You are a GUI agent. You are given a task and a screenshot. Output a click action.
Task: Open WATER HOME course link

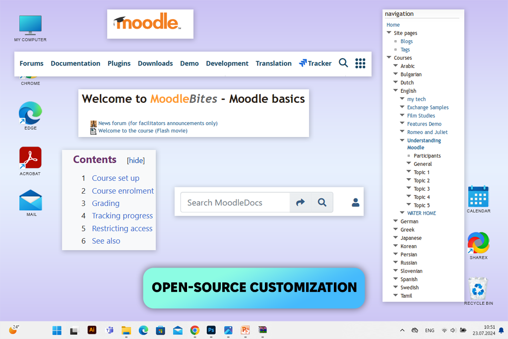coord(422,213)
